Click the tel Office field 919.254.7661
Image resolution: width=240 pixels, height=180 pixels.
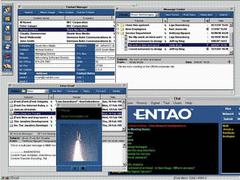[54, 62]
